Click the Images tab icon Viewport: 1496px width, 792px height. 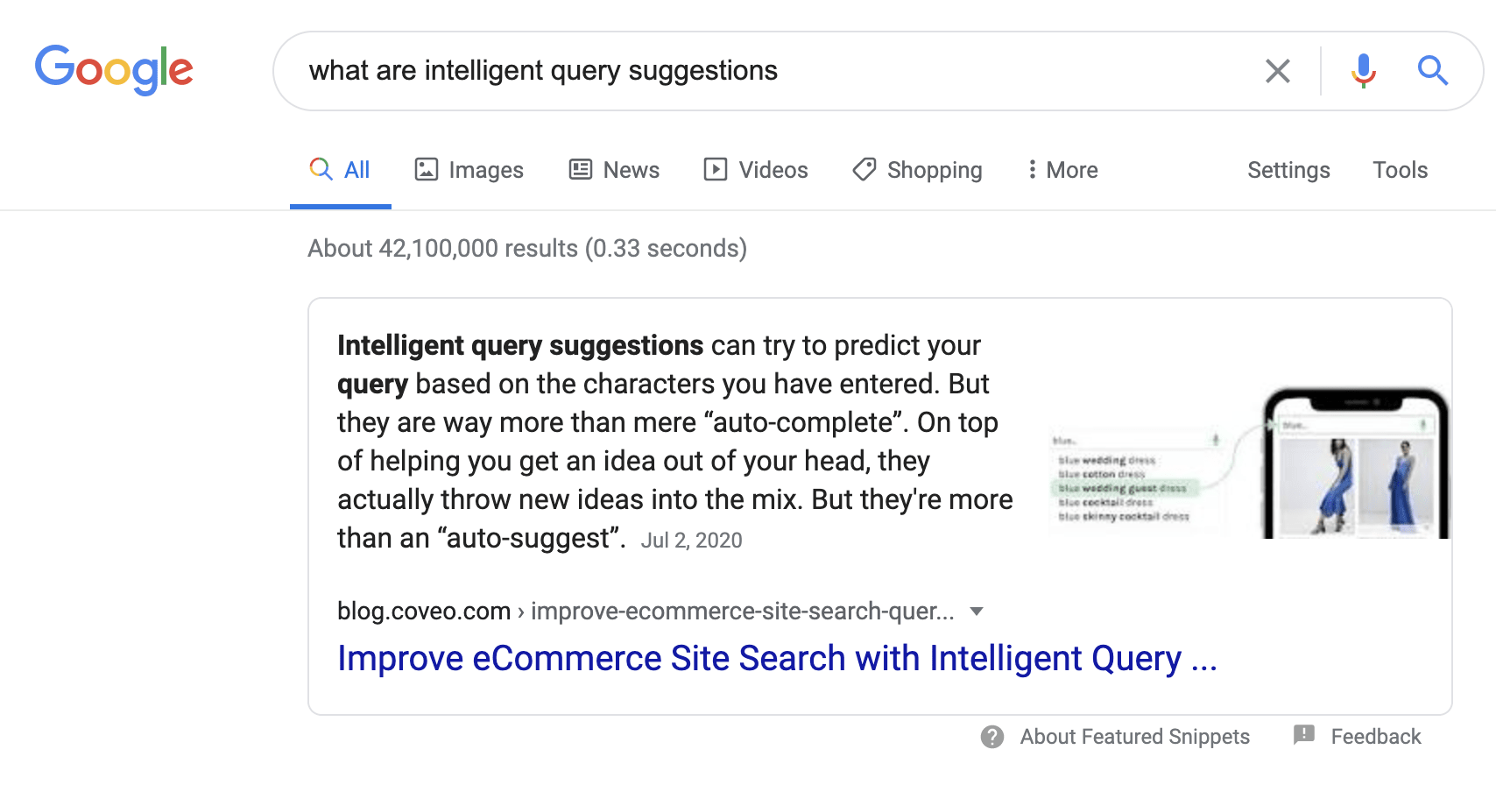[x=426, y=169]
